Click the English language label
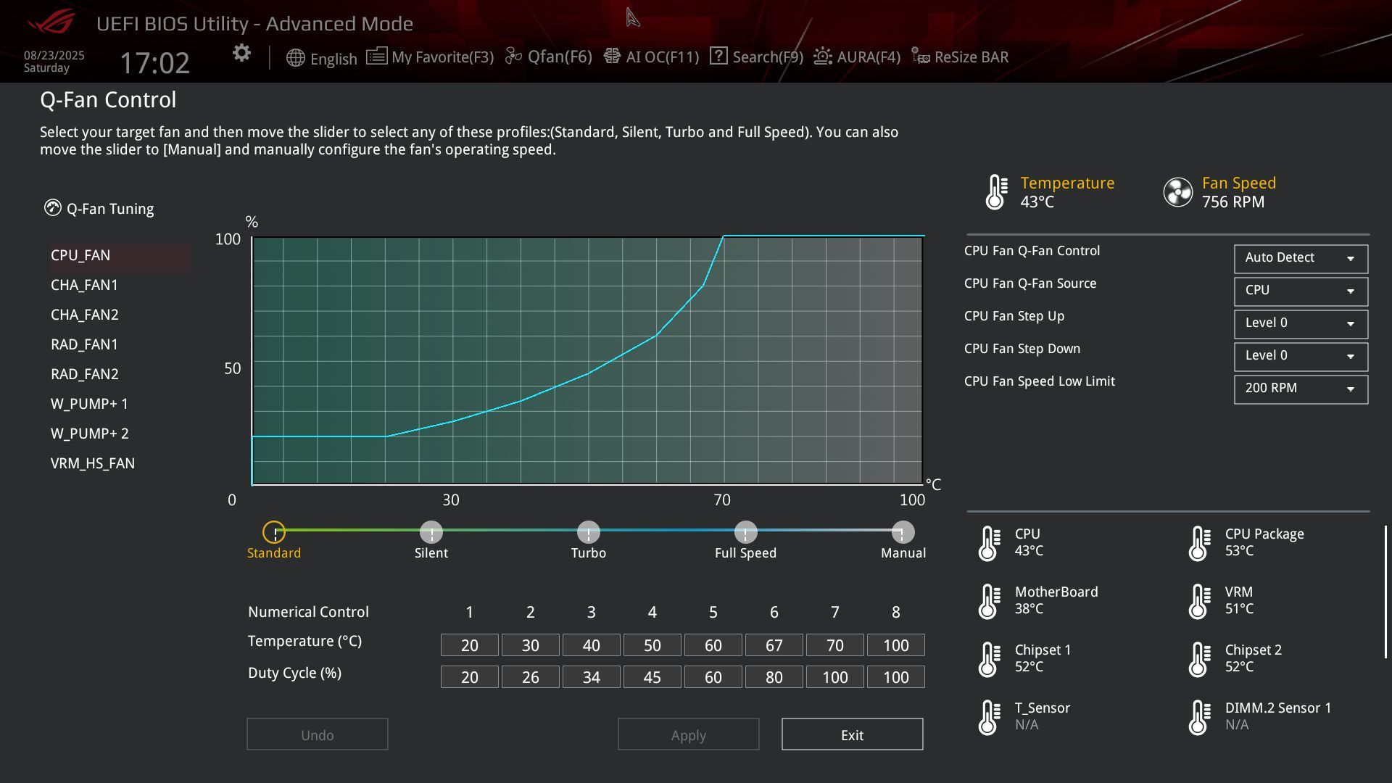Screen dimensions: 1392x783 point(333,59)
